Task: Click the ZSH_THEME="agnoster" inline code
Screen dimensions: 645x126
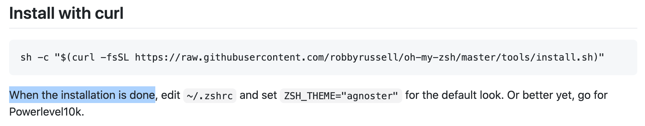Action: 341,96
